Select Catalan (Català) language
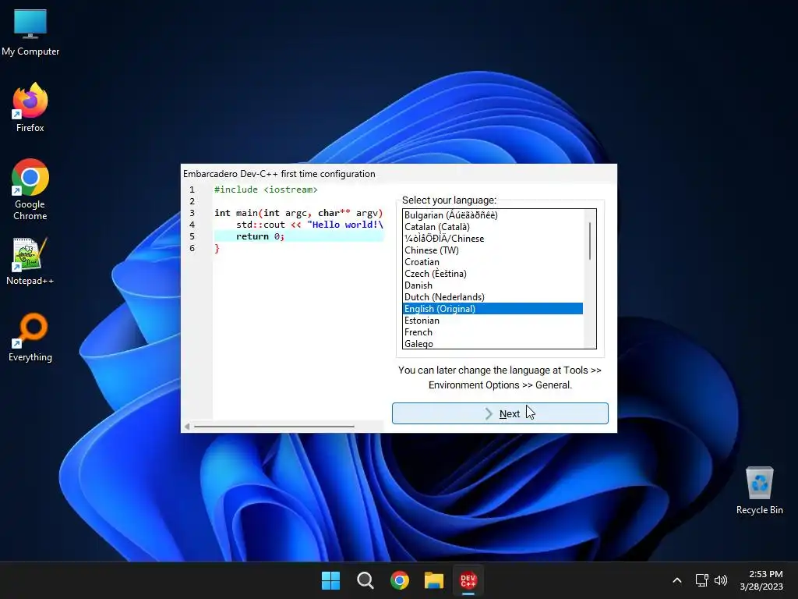This screenshot has width=798, height=599. pyautogui.click(x=493, y=227)
